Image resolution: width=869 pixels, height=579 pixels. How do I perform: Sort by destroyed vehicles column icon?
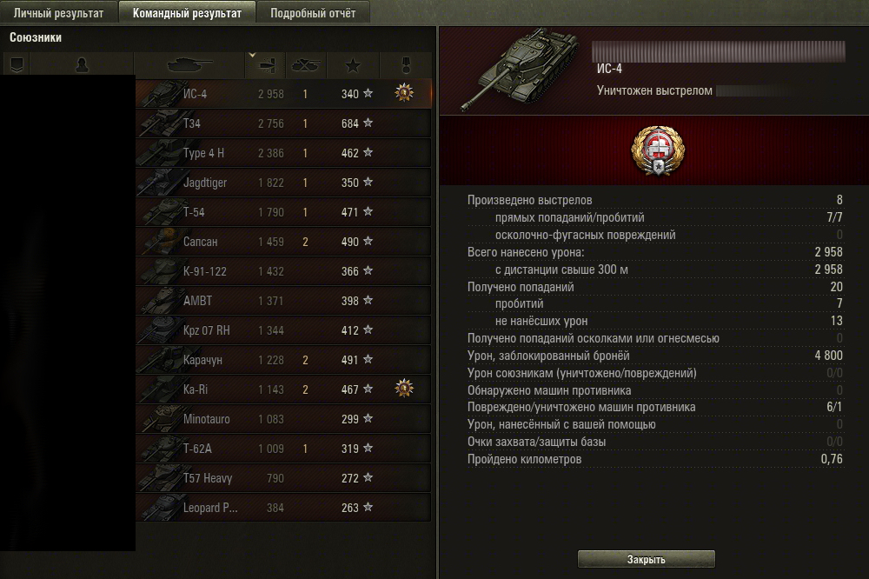[306, 65]
